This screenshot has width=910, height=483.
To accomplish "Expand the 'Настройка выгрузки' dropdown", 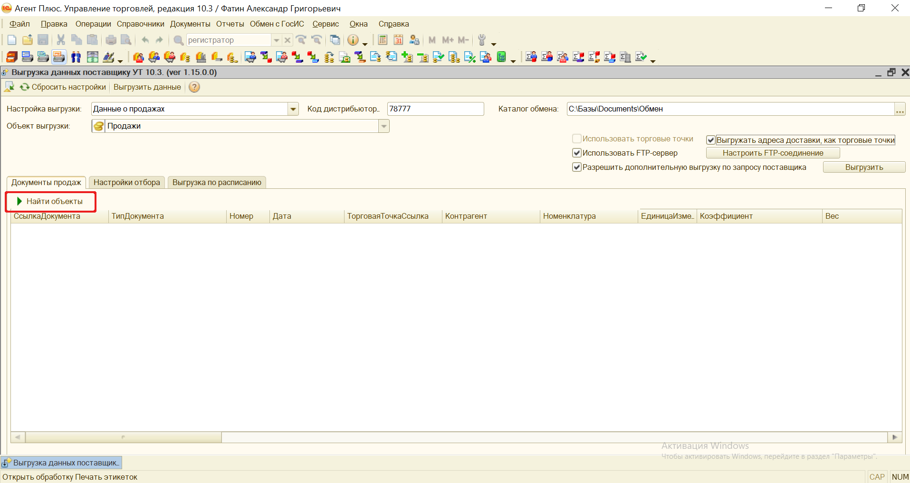I will click(293, 109).
